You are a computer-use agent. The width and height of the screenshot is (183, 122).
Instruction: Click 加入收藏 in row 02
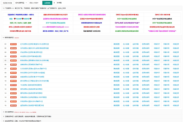pos(126,48)
